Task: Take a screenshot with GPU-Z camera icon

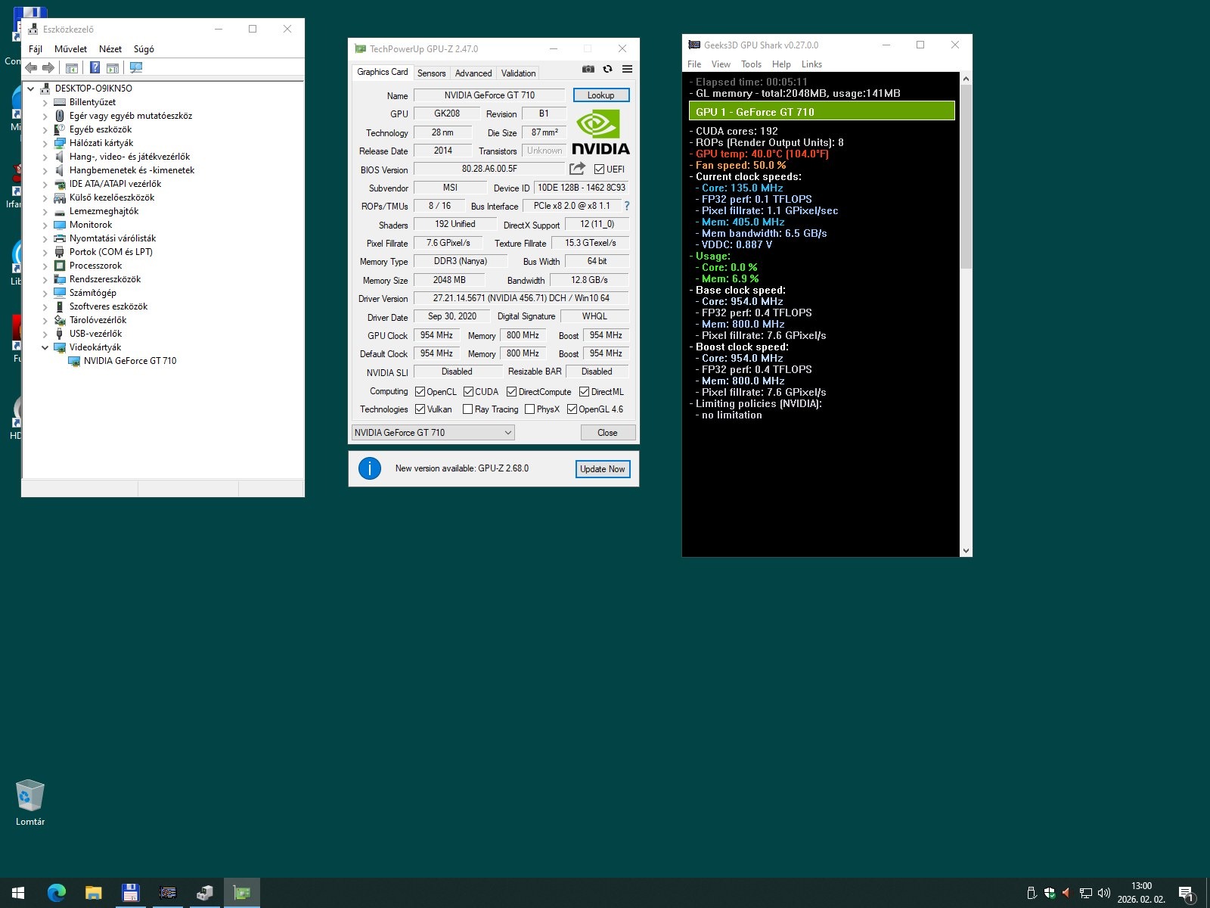Action: 588,69
